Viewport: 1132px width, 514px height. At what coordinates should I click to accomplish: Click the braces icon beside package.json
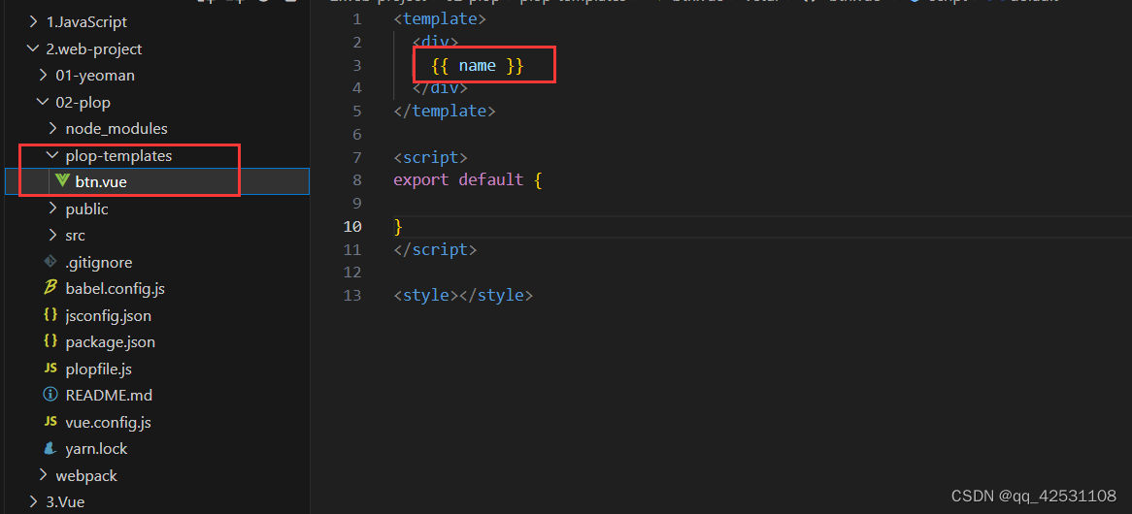pyautogui.click(x=50, y=341)
